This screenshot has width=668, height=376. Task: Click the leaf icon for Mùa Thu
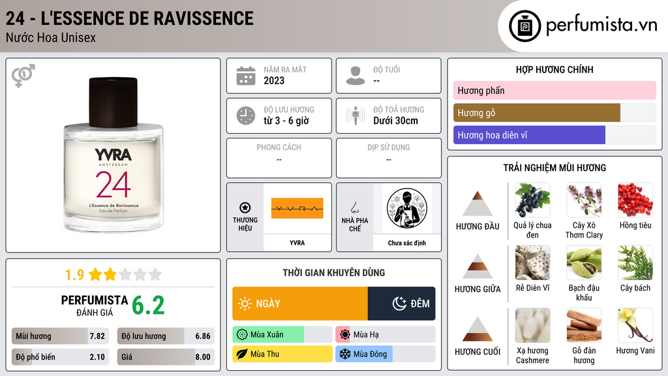[242, 354]
